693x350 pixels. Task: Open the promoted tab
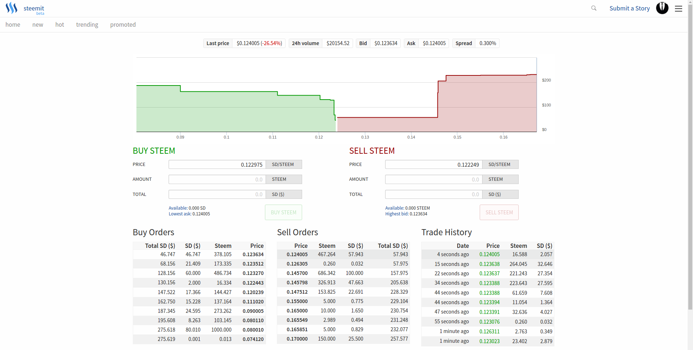pyautogui.click(x=123, y=25)
